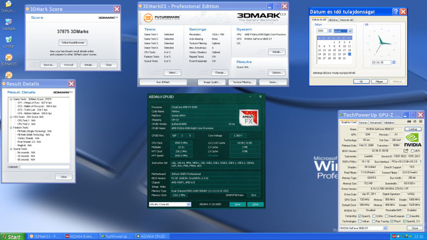
Task: Switch to the Sensors tab in GPU-Z
Action: [x=363, y=123]
